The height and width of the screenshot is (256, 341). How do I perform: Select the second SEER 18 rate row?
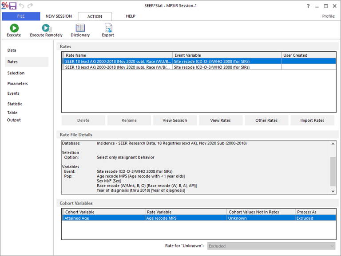[x=118, y=68]
